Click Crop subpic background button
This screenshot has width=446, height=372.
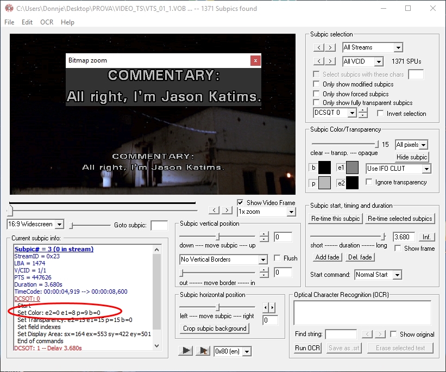click(x=215, y=328)
